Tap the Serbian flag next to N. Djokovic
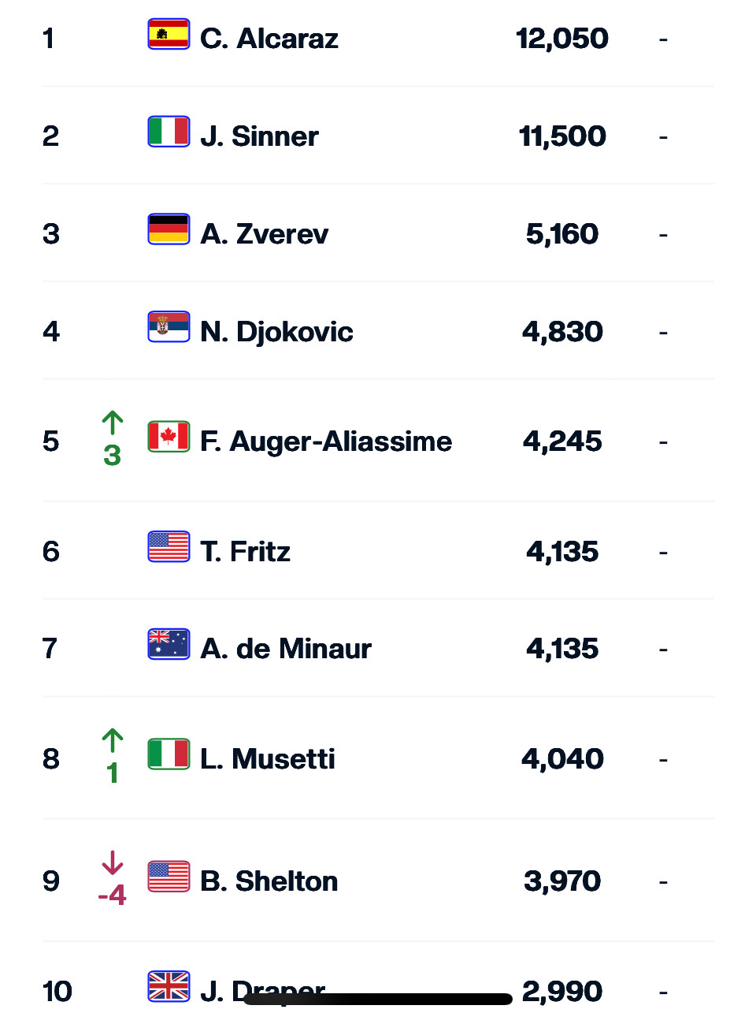 pyautogui.click(x=169, y=327)
